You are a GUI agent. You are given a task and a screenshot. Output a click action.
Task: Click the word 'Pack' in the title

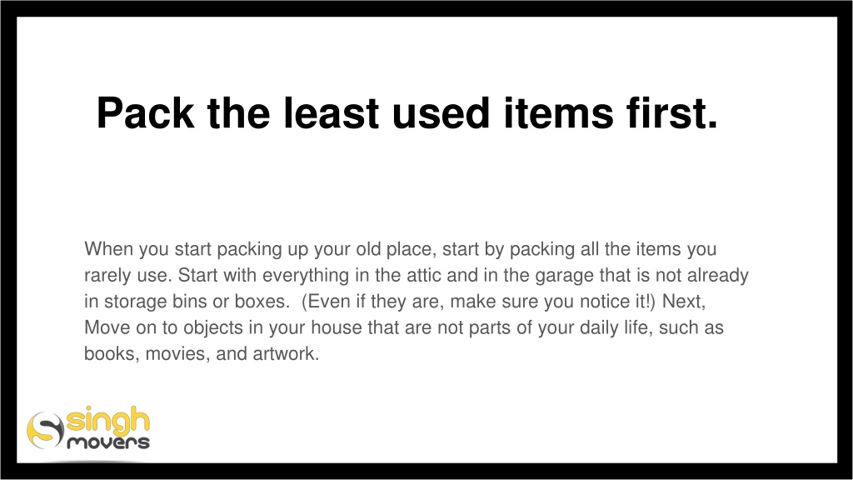[x=145, y=113]
